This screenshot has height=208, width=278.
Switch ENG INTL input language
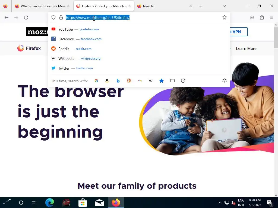click(x=241, y=203)
